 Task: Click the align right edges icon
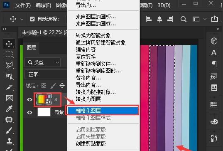tap(170, 19)
